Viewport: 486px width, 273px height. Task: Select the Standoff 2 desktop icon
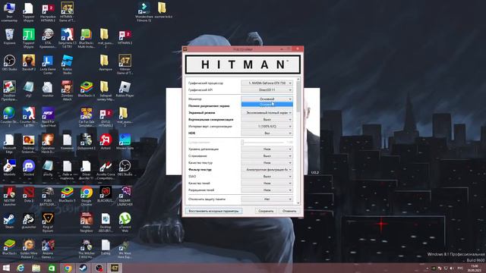pos(29,63)
